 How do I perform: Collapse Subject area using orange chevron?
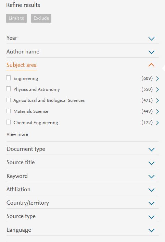pyautogui.click(x=151, y=65)
